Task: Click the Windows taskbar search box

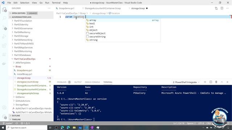Action: [x=26, y=127]
